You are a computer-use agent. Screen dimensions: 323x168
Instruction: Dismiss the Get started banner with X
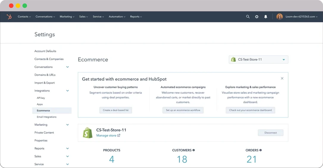pyautogui.click(x=282, y=78)
